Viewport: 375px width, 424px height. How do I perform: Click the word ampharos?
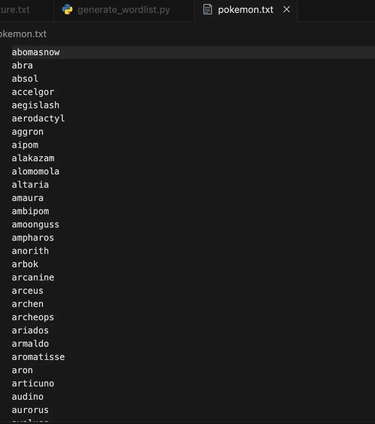point(33,238)
